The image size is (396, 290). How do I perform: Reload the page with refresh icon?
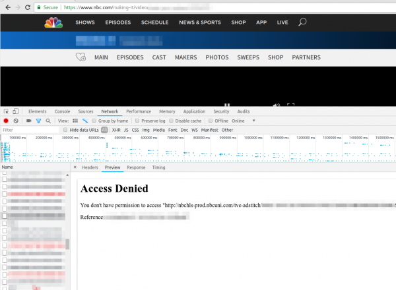[x=28, y=7]
